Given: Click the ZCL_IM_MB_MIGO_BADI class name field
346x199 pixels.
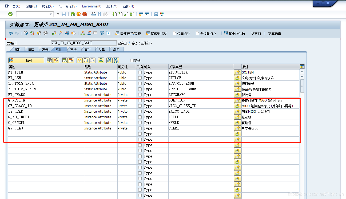Looking at the screenshot, I should (84, 43).
